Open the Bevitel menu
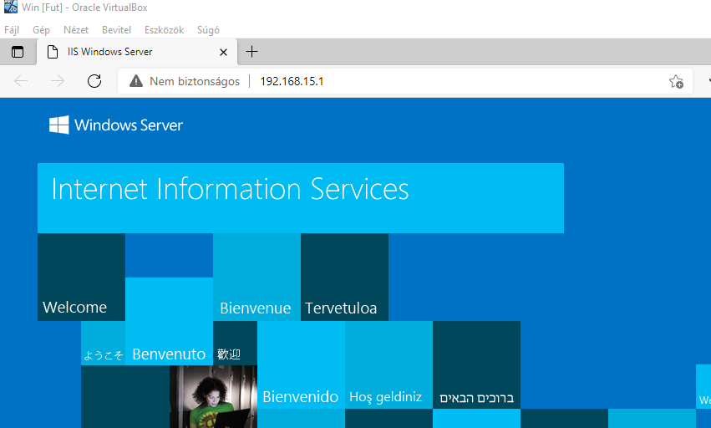The width and height of the screenshot is (711, 428). point(116,30)
